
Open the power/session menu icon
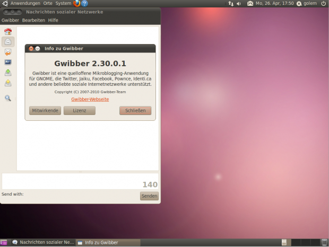324,3
